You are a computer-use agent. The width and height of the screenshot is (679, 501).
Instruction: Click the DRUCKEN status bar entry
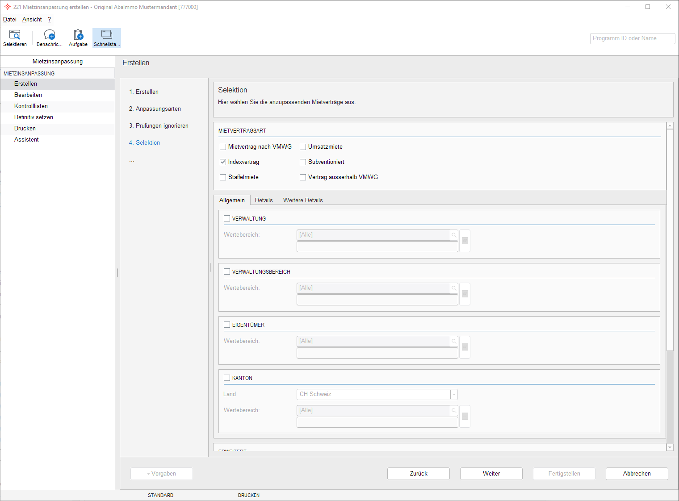(x=249, y=495)
